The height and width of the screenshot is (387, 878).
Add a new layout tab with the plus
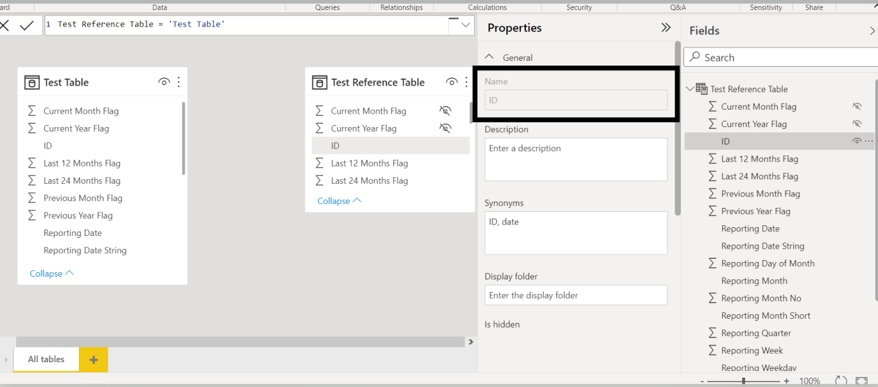(x=94, y=360)
